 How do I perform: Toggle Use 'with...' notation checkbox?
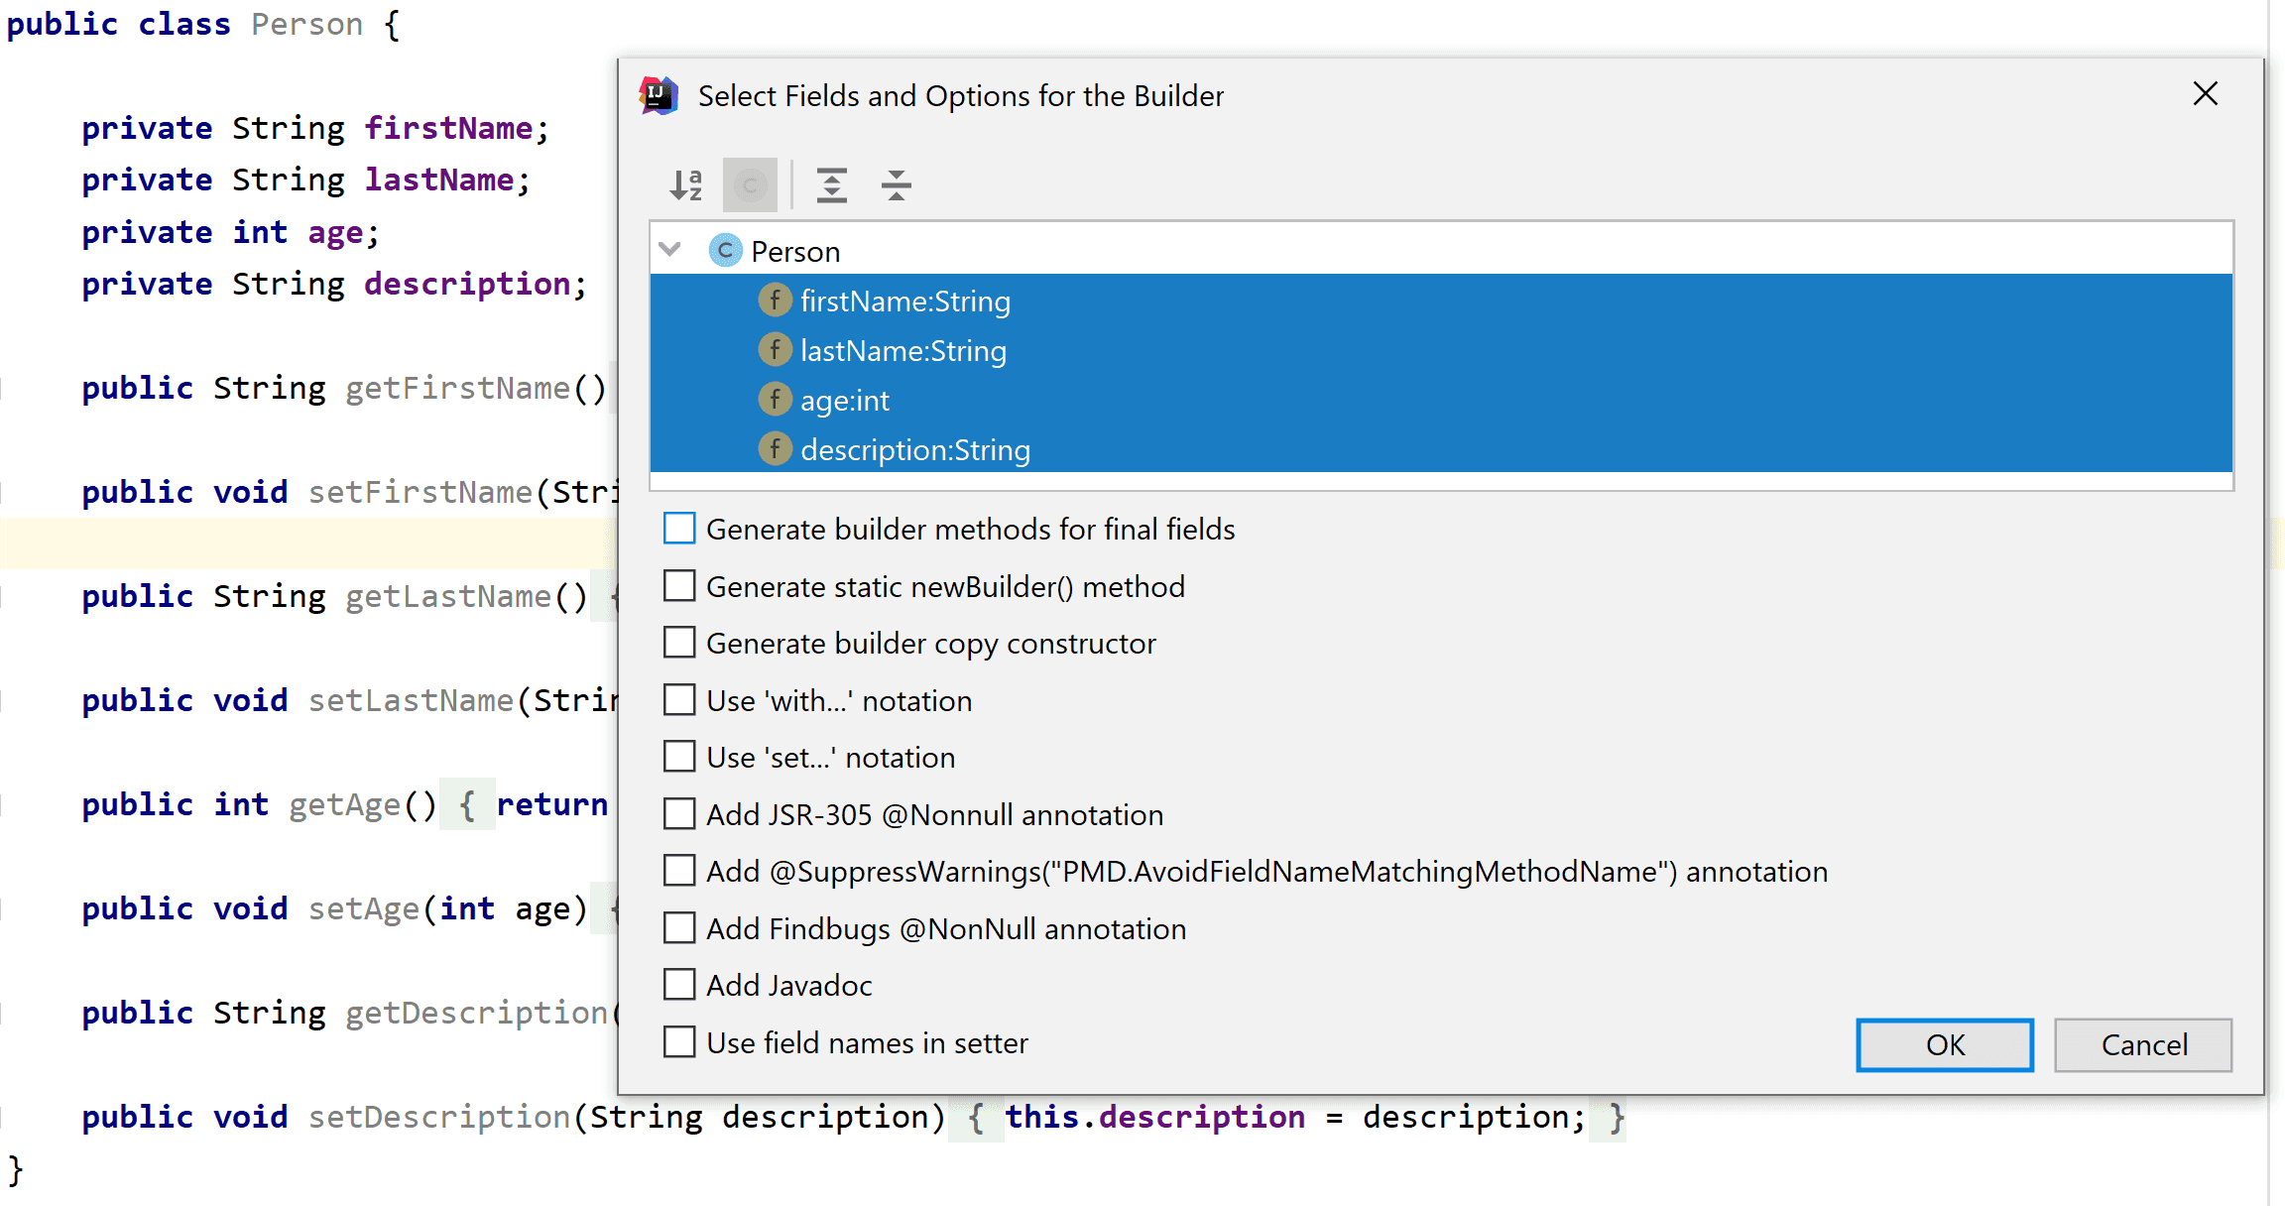tap(679, 700)
